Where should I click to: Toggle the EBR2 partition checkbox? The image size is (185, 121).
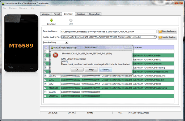click(x=45, y=84)
